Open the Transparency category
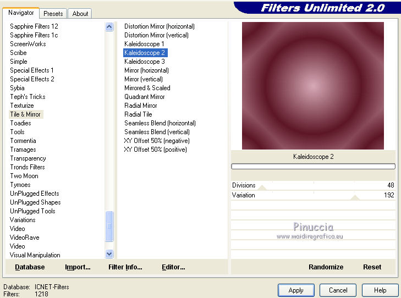 click(28, 158)
